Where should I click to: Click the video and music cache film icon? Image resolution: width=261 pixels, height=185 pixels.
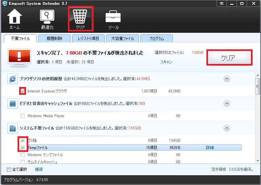coord(13,104)
